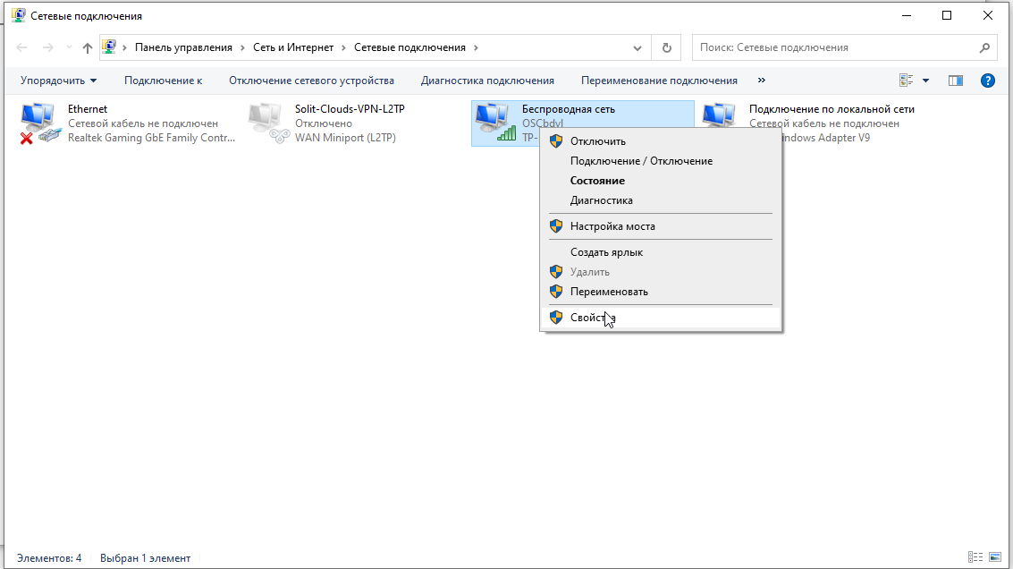Switch to large icons view in status bar
Screen dimensions: 1013x569
pos(995,556)
